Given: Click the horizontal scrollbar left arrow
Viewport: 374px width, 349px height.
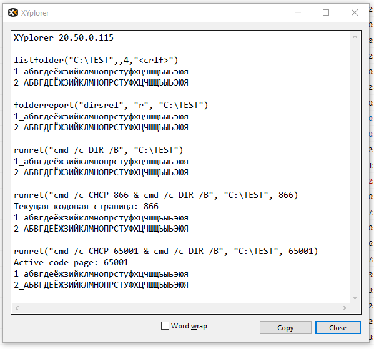Looking at the screenshot, I should pos(17,308).
